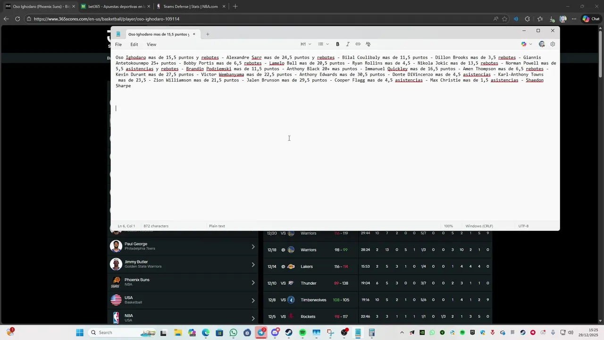Open the browser settings and more menu
This screenshot has width=604, height=340.
[574, 19]
